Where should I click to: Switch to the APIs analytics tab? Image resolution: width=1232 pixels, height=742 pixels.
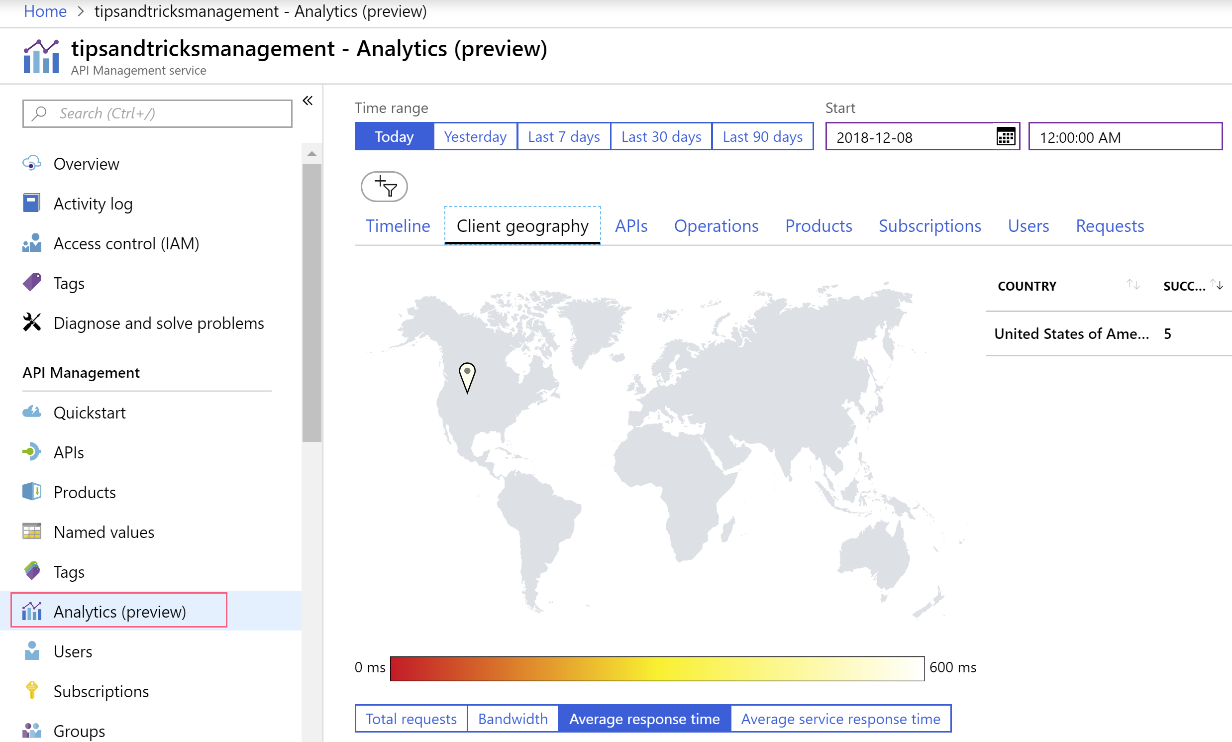631,226
